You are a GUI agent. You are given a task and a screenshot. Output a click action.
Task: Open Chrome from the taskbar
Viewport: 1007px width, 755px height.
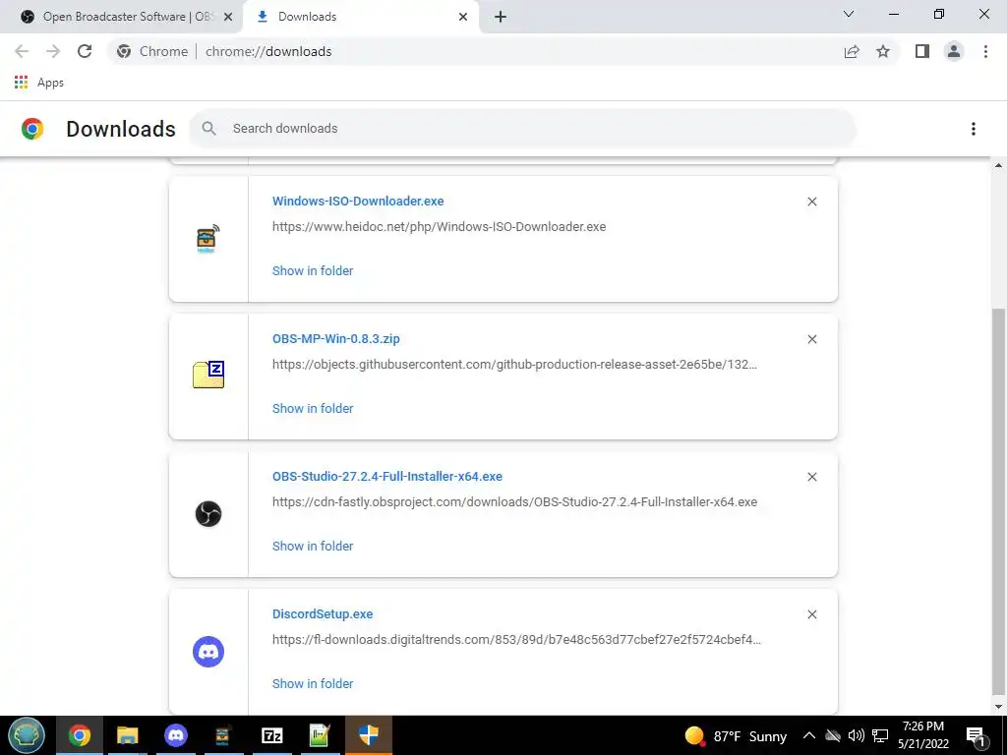click(x=80, y=735)
